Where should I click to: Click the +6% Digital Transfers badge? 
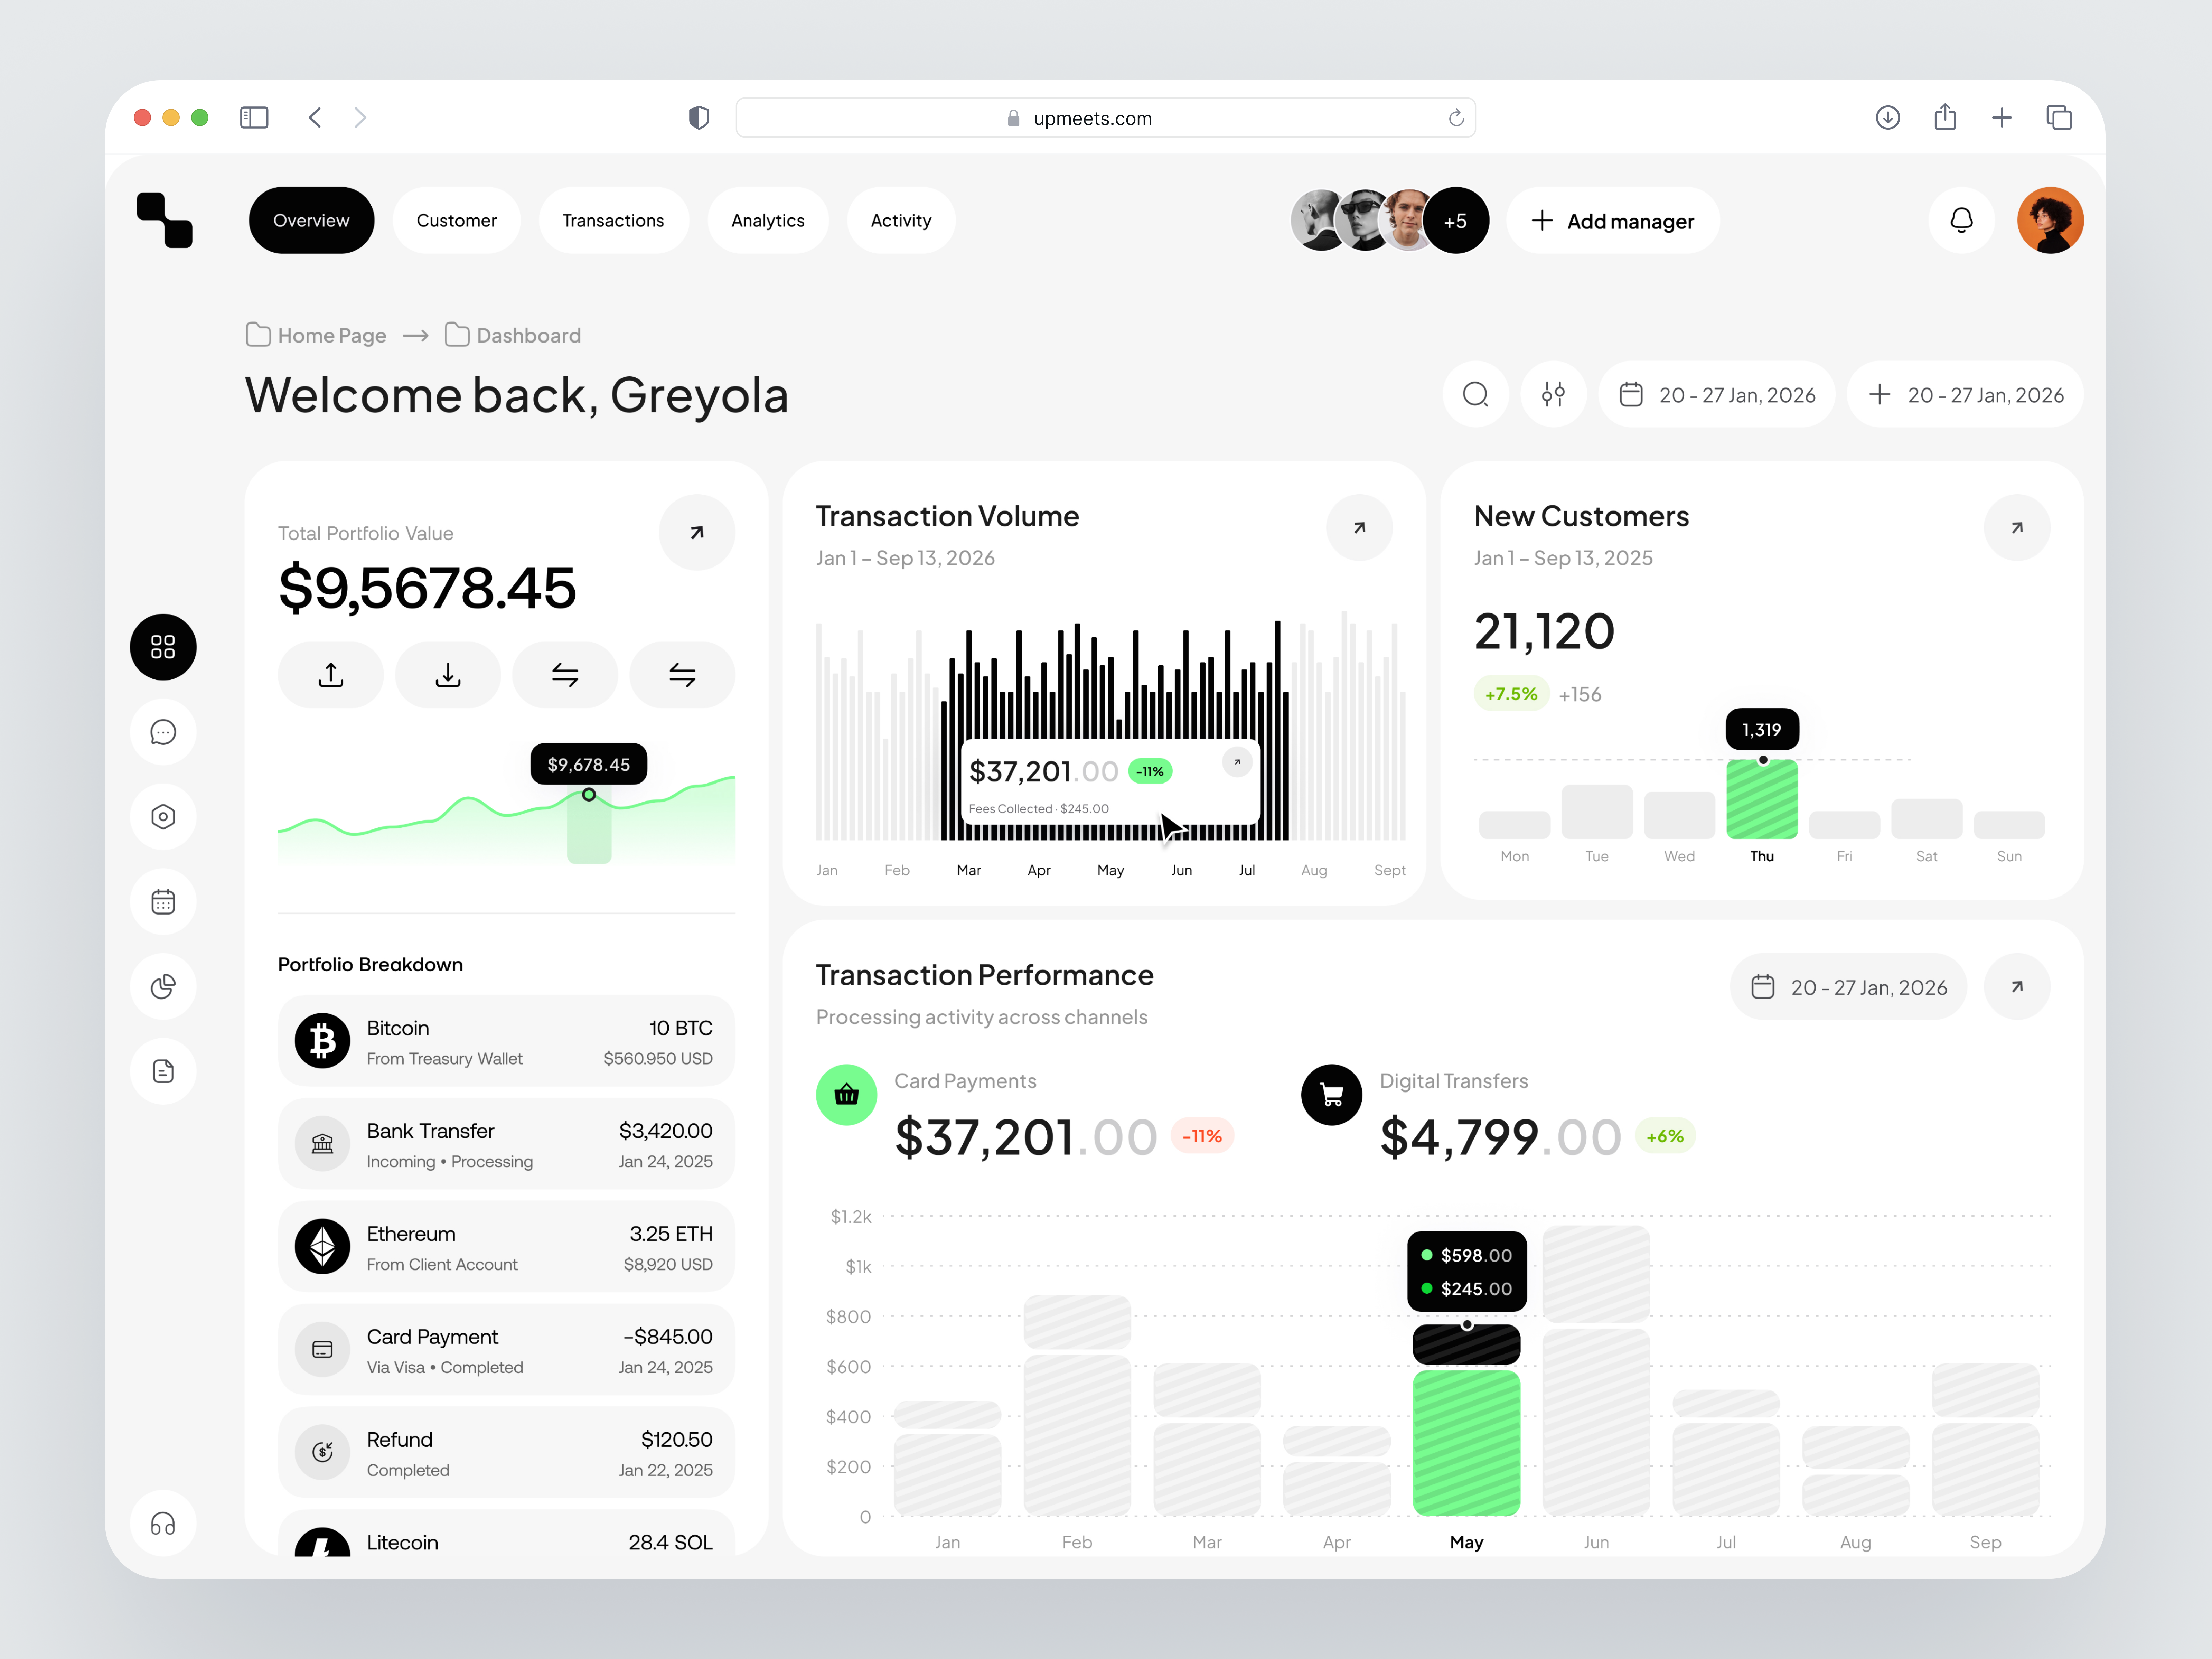[x=1665, y=1136]
